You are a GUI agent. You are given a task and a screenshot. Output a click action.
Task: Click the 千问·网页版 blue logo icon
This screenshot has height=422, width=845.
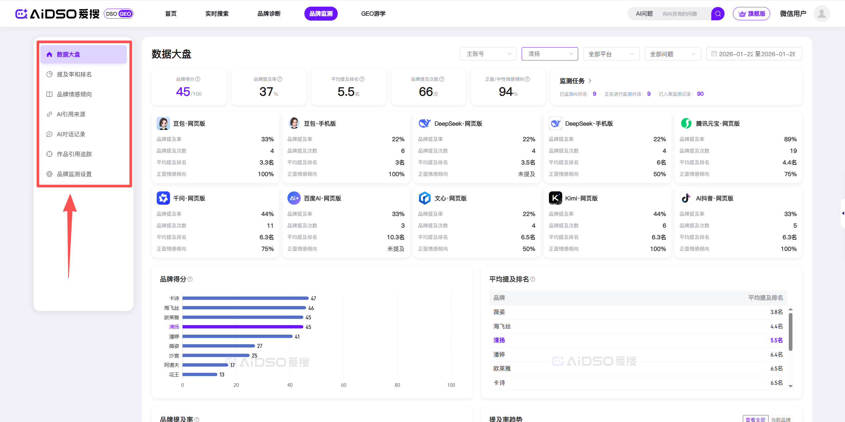[163, 198]
